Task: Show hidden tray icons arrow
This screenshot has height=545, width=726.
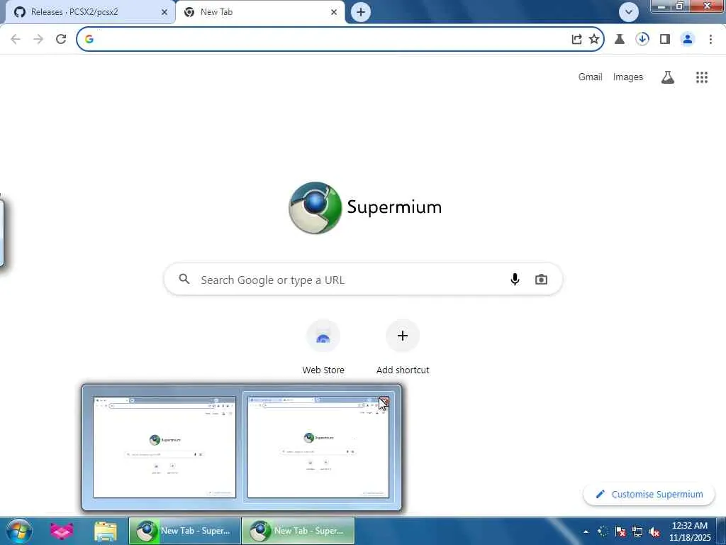Action: (x=586, y=532)
